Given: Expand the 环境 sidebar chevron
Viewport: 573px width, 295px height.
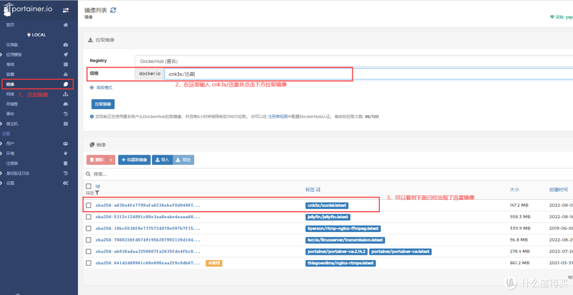Looking at the screenshot, I should click(2, 153).
